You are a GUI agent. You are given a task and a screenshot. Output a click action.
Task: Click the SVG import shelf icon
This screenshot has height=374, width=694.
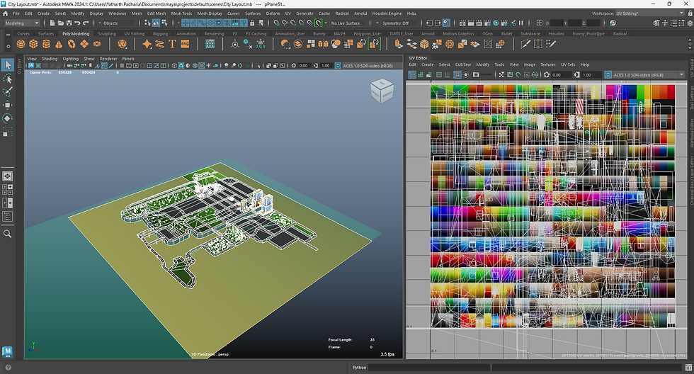click(185, 44)
